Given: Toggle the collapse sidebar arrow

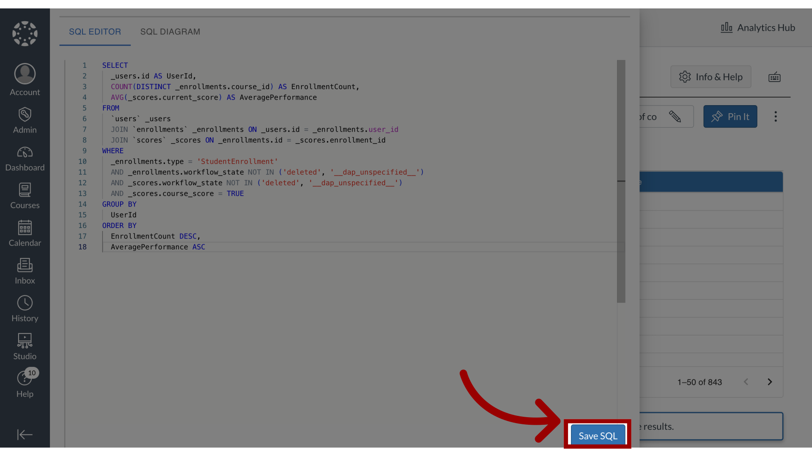Looking at the screenshot, I should coord(25,435).
